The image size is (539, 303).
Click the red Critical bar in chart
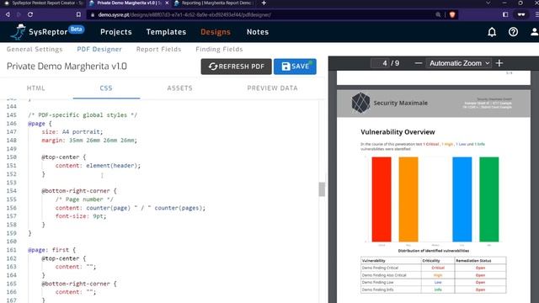[x=382, y=199]
